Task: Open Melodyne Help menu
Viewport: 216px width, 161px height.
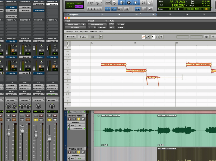Action: tap(101, 31)
